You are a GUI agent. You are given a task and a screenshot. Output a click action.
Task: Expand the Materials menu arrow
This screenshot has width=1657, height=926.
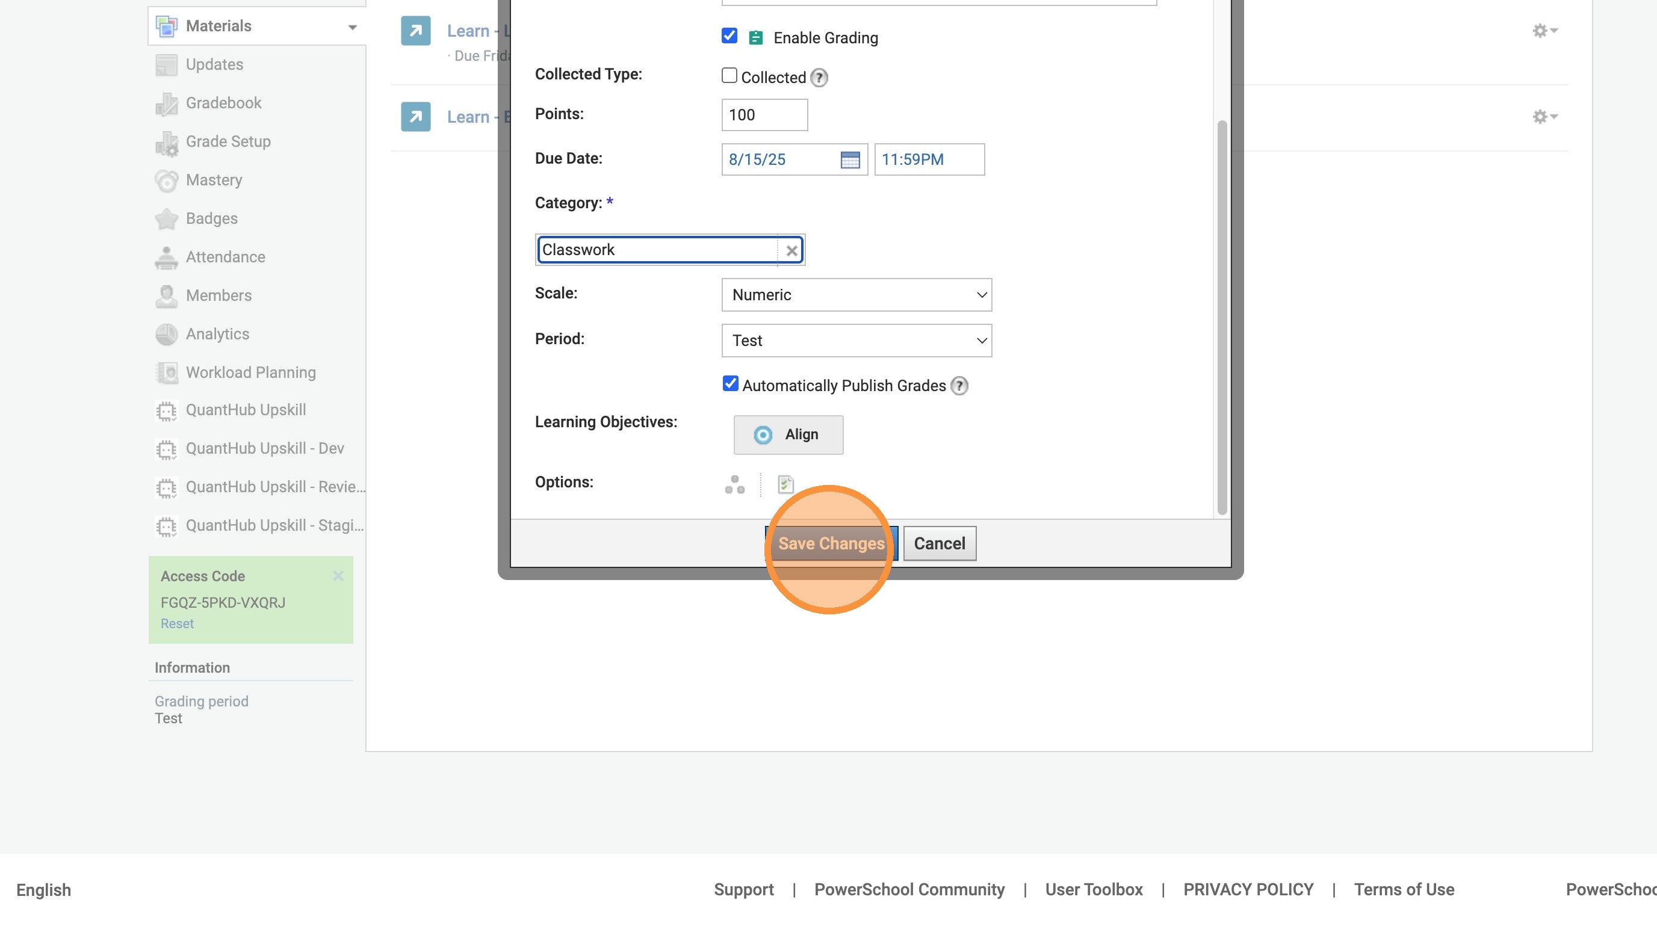352,27
